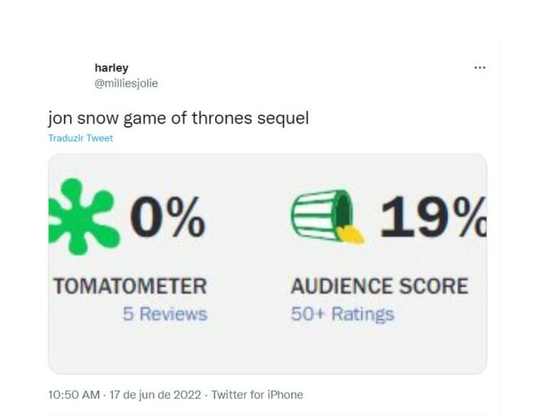Click the @milliesjolie handle
This screenshot has width=538, height=417.
click(126, 83)
